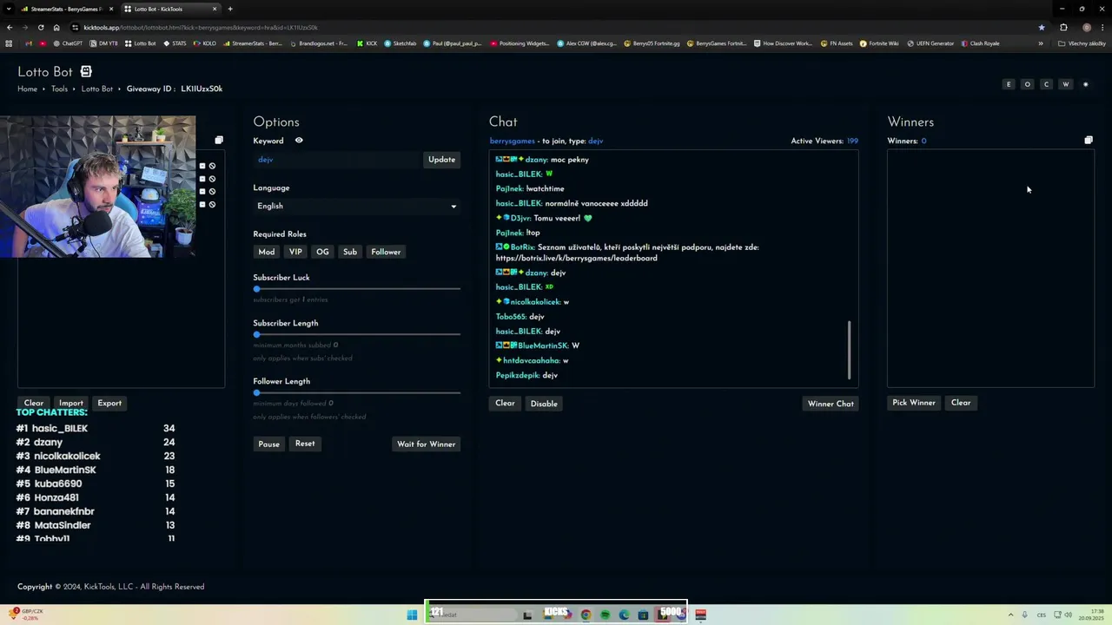The width and height of the screenshot is (1112, 625).
Task: Update the giveaway keyword
Action: coord(441,160)
